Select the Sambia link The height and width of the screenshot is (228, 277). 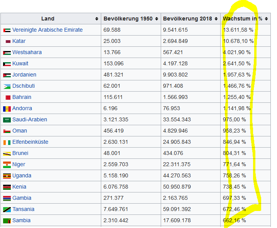(x=21, y=220)
